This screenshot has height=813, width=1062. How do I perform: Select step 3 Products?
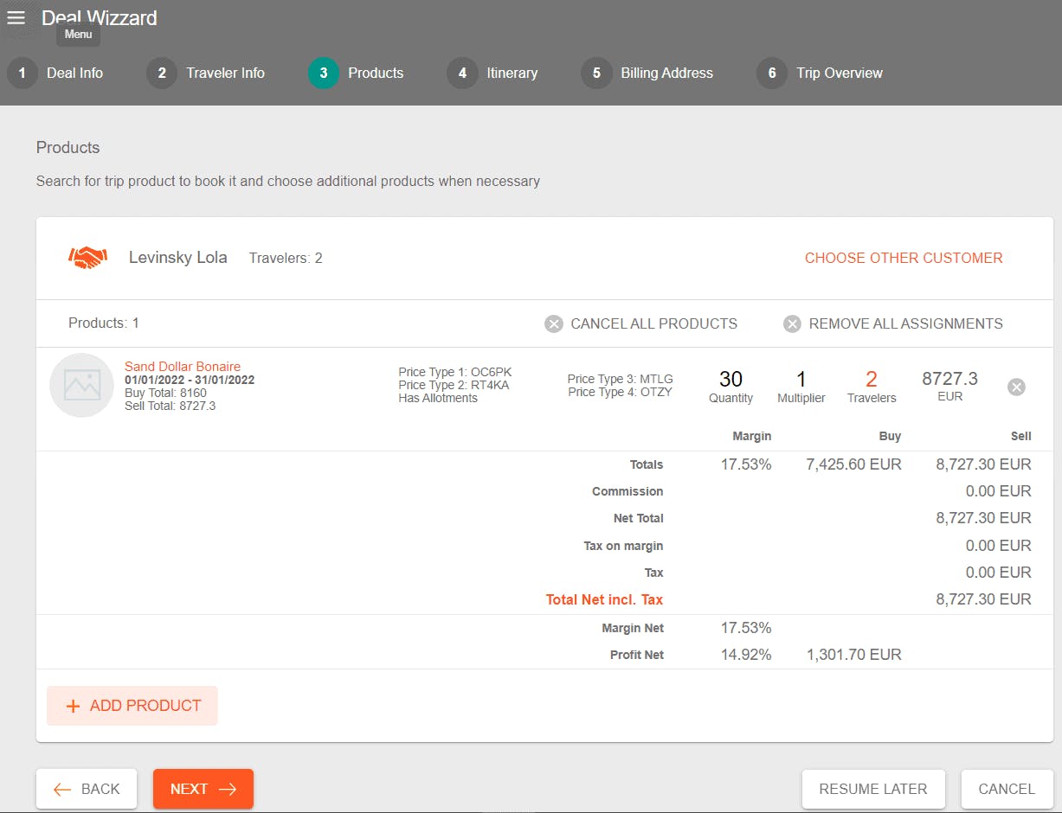coord(356,73)
